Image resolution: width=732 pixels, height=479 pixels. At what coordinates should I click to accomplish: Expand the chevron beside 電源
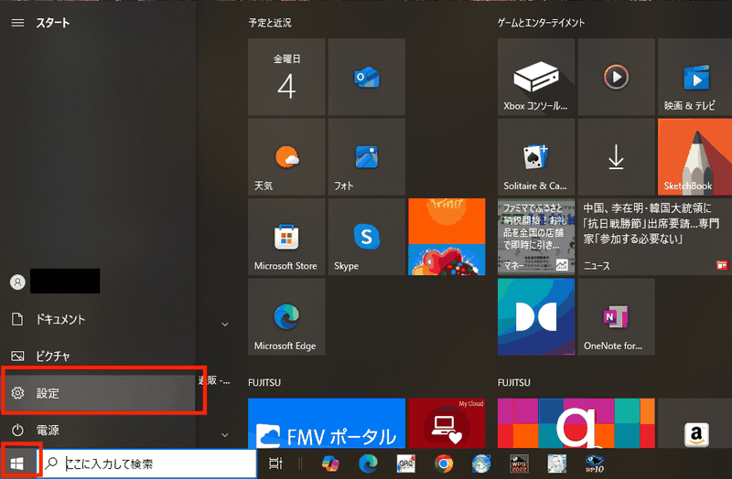pos(224,435)
